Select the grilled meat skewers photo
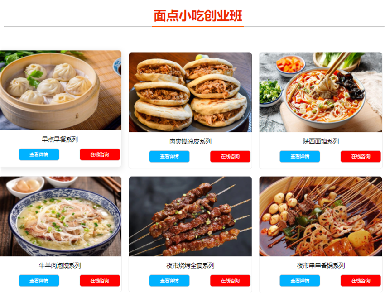Viewport: 385px width, 293px height. pyautogui.click(x=190, y=216)
